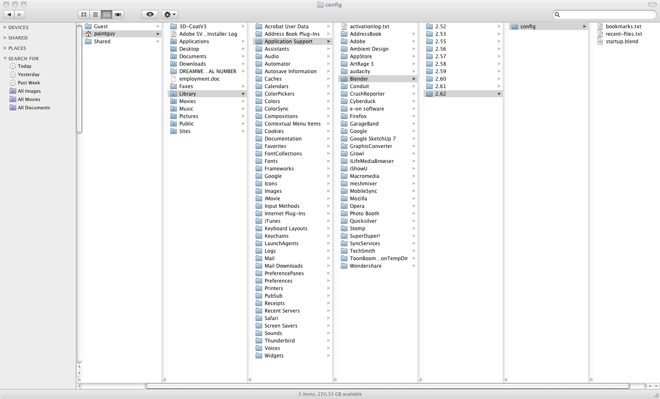The image size is (660, 399).
Task: Switch to icon view mode
Action: (84, 15)
